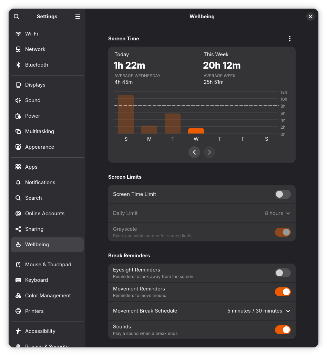Select Notifications in the sidebar

[40, 182]
